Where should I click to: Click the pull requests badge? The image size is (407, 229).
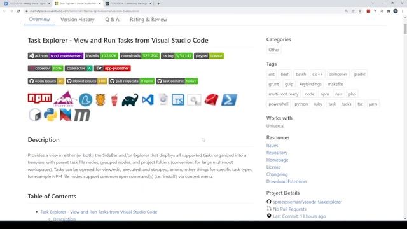pos(132,81)
